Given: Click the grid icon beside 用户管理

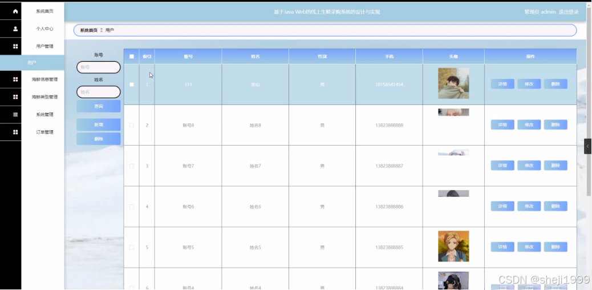Looking at the screenshot, I should [x=15, y=46].
